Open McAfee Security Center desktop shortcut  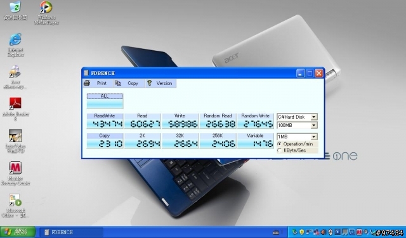tap(15, 173)
